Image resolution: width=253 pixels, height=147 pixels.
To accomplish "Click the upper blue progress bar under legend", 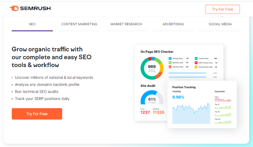I will 188,73.
